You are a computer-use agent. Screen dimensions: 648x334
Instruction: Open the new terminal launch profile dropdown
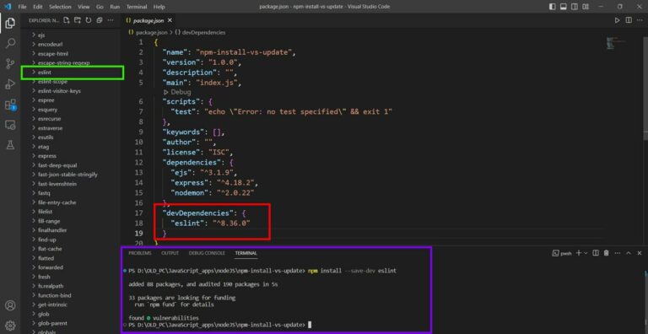click(586, 253)
